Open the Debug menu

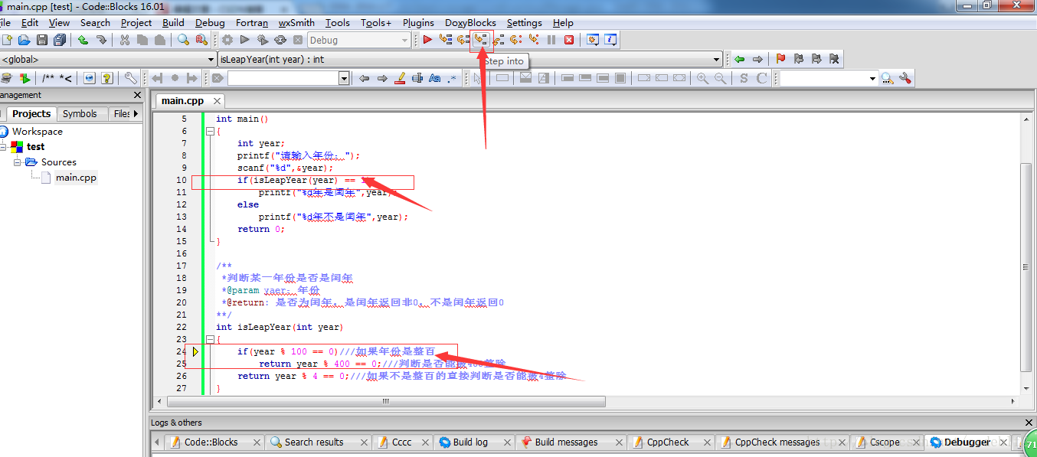pos(210,23)
